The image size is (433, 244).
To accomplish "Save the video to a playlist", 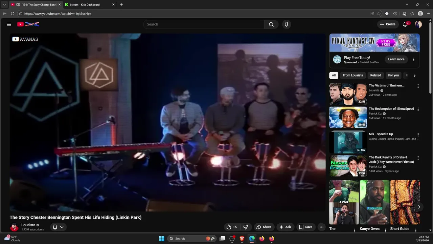I will pos(305,227).
